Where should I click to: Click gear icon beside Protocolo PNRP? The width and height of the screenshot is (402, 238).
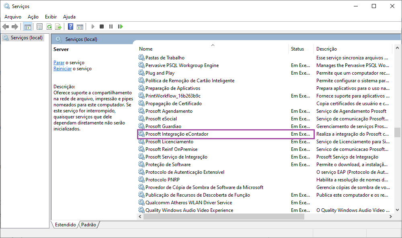141,180
